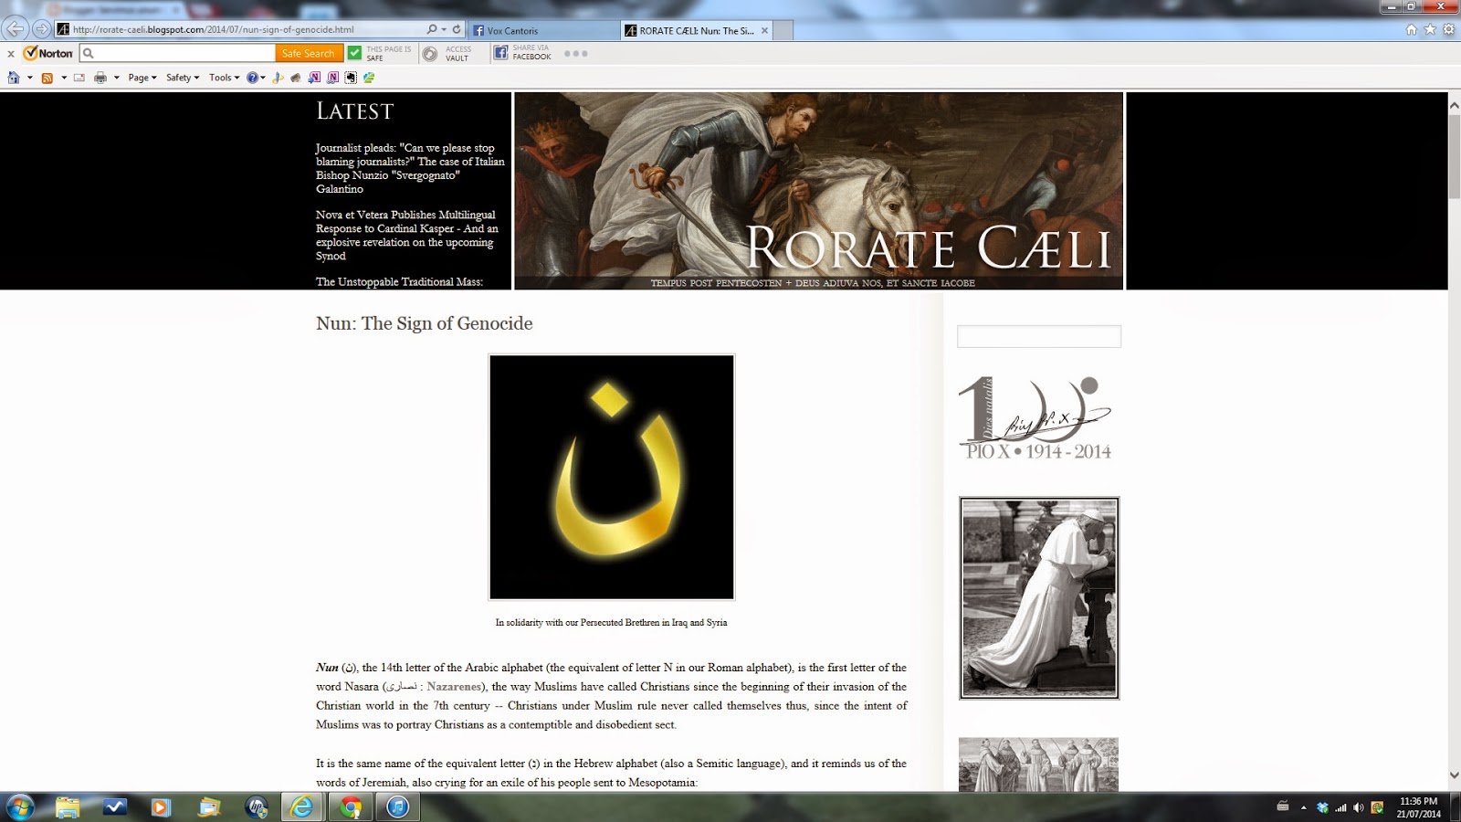The width and height of the screenshot is (1461, 822).
Task: Refresh the page with the reload icon
Action: click(457, 29)
